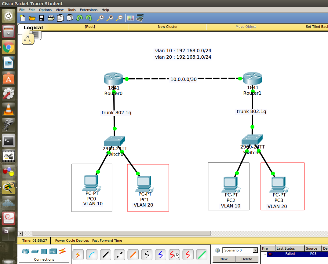Pick the orange Fiber cable

coord(133,255)
